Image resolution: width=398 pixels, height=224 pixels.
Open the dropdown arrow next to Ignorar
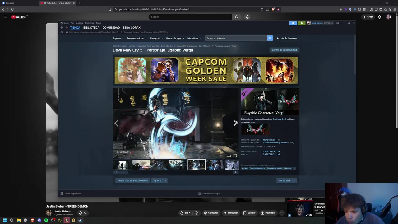click(166, 180)
